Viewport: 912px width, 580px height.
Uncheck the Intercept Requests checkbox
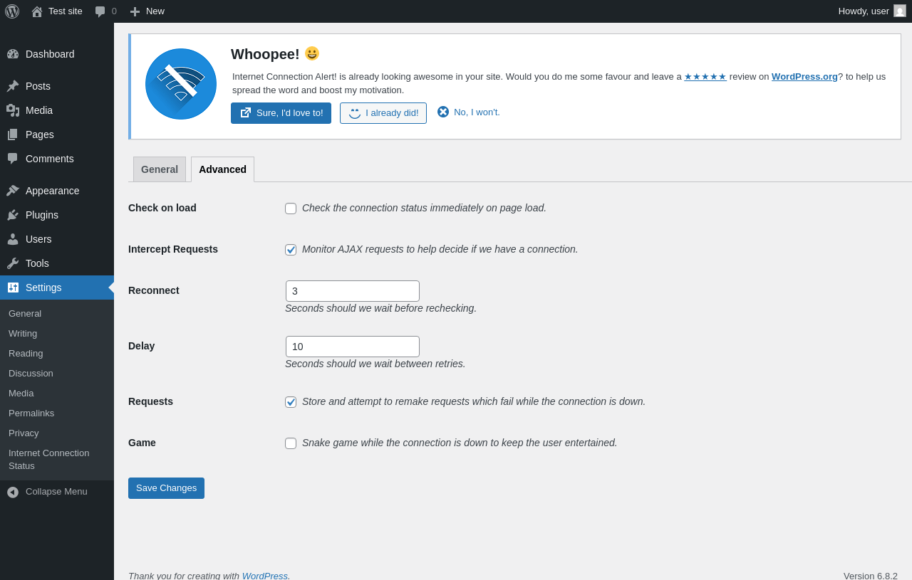pos(291,250)
